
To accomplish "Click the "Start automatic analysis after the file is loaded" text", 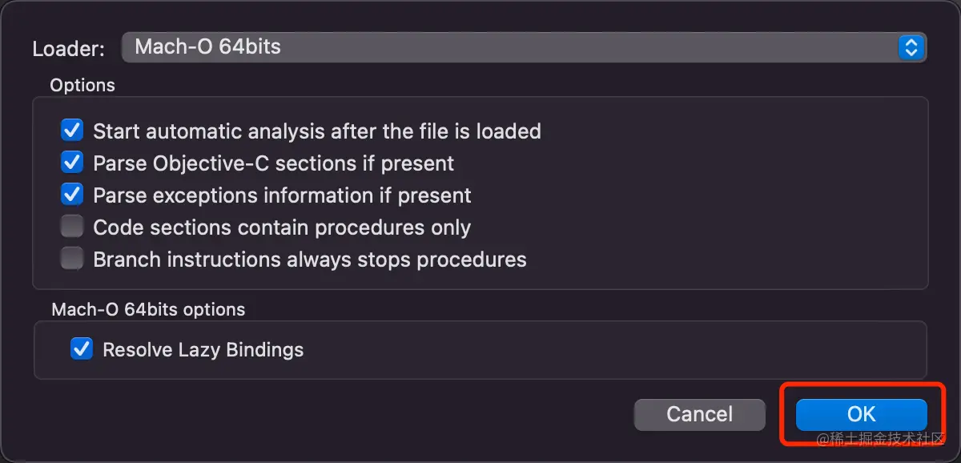I will (x=317, y=131).
